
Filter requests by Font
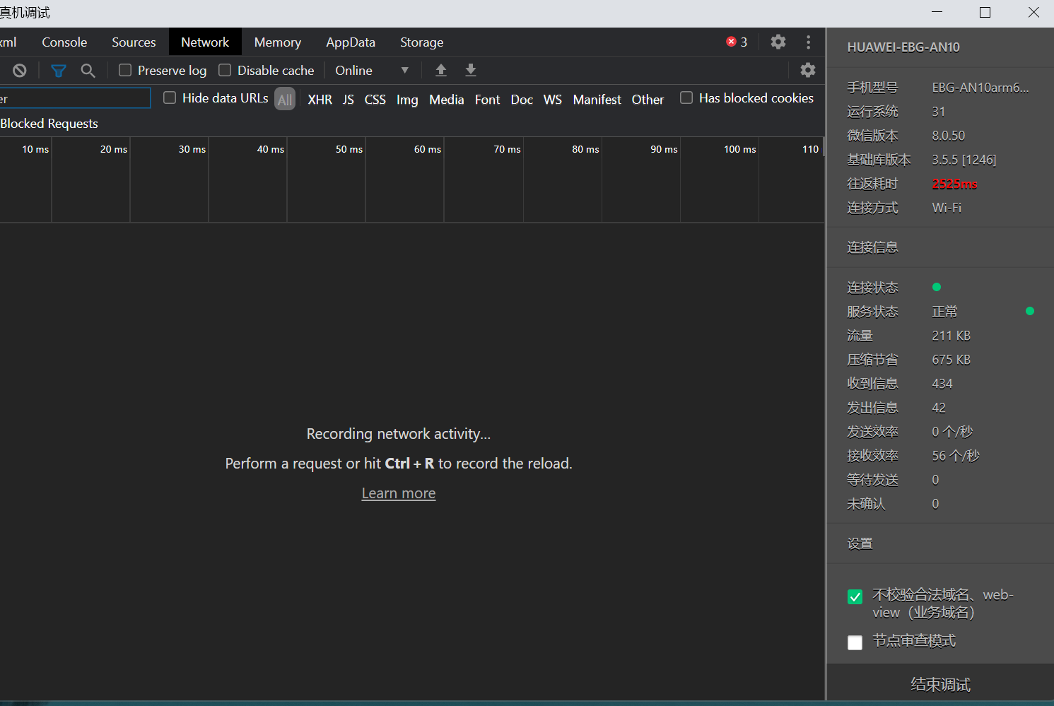pyautogui.click(x=488, y=100)
